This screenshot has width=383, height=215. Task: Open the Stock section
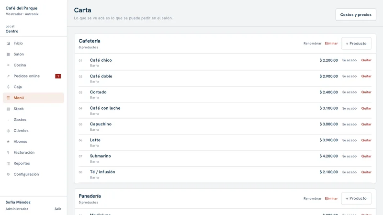click(x=34, y=109)
